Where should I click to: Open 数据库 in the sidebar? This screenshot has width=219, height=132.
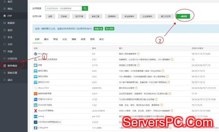[x=11, y=23]
